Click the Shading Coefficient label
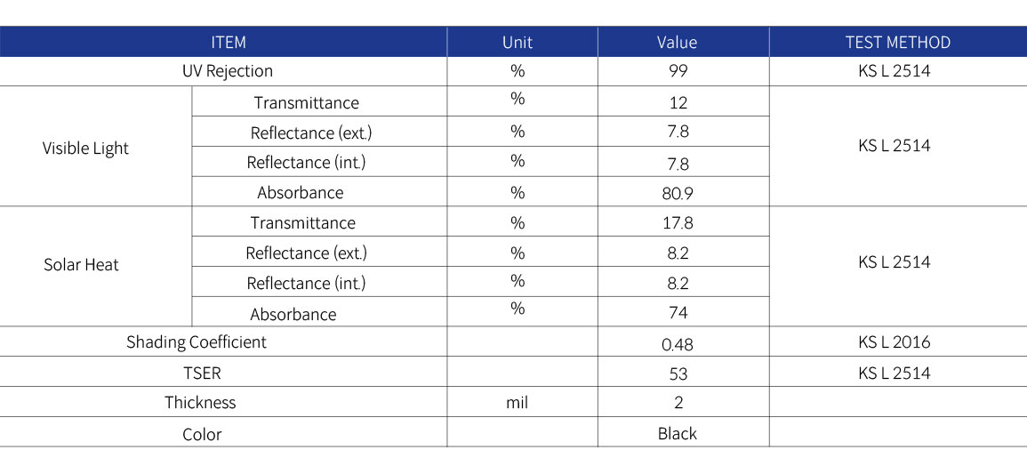The height and width of the screenshot is (474, 1027). (197, 341)
